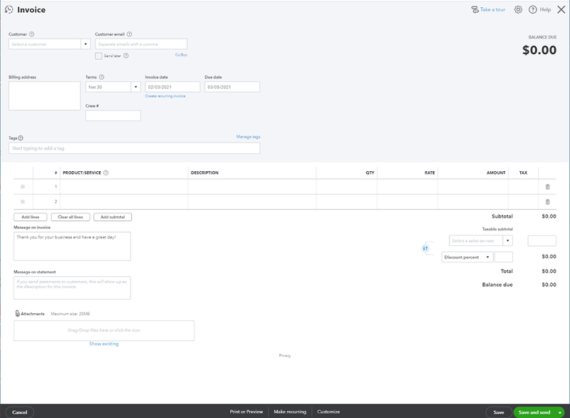570x418 pixels.
Task: Open the settings gear icon
Action: tap(518, 10)
